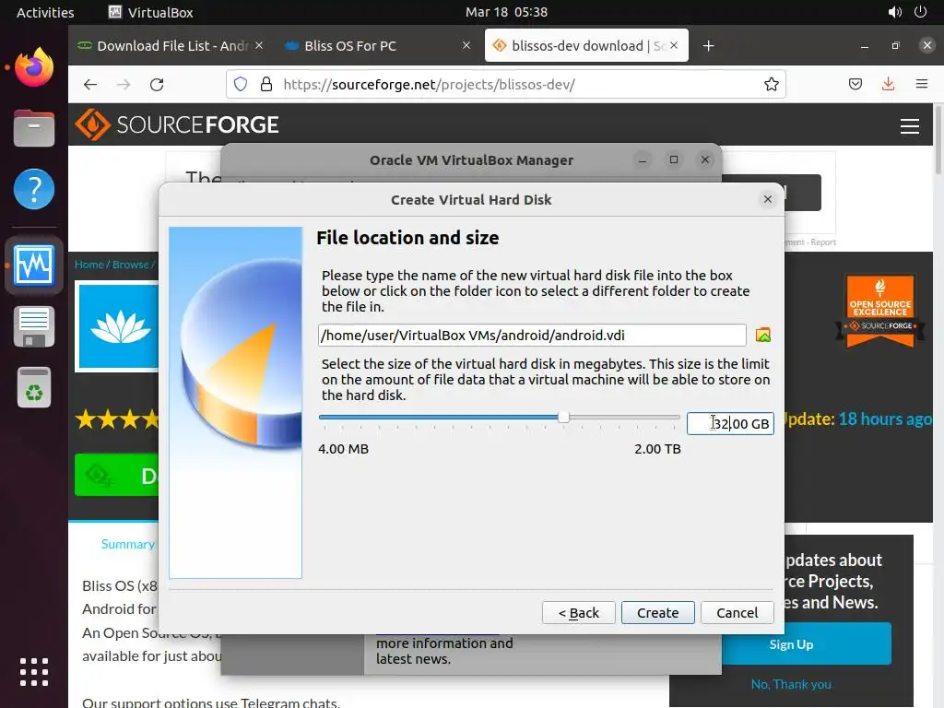Click the star rating on the project page

[x=116, y=419]
